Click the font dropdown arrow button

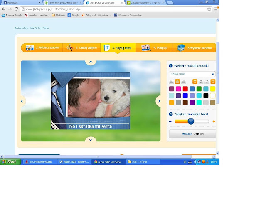pos(213,74)
